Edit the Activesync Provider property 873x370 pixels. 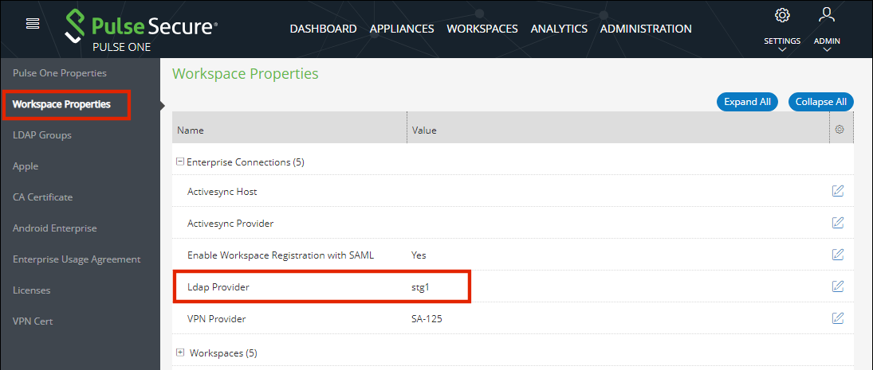click(x=837, y=223)
